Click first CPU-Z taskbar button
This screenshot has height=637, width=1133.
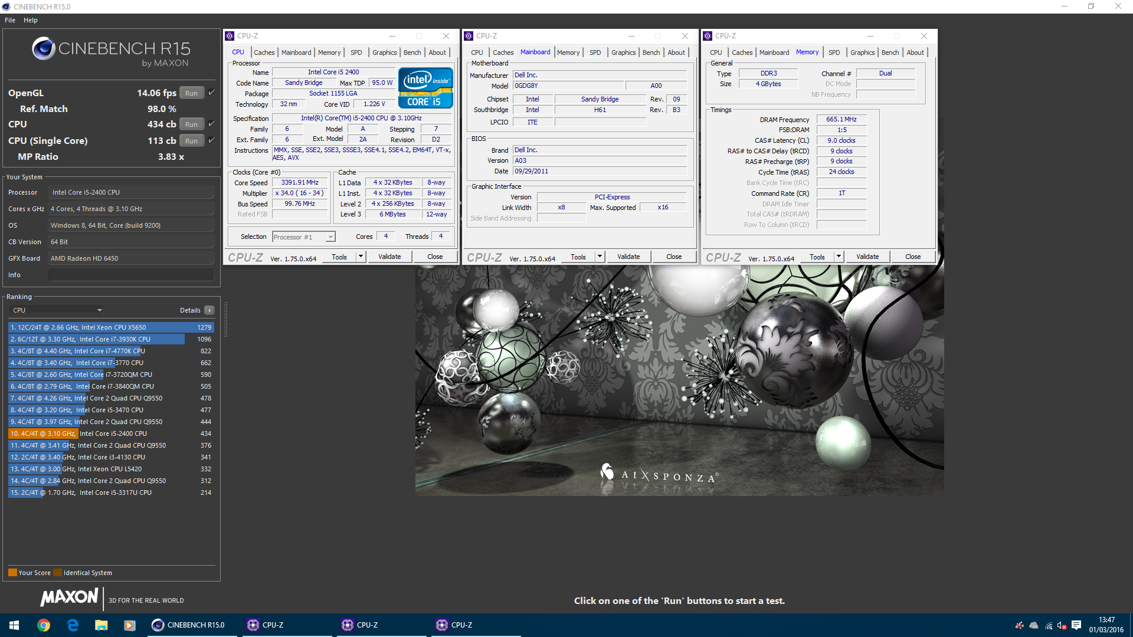(x=287, y=625)
